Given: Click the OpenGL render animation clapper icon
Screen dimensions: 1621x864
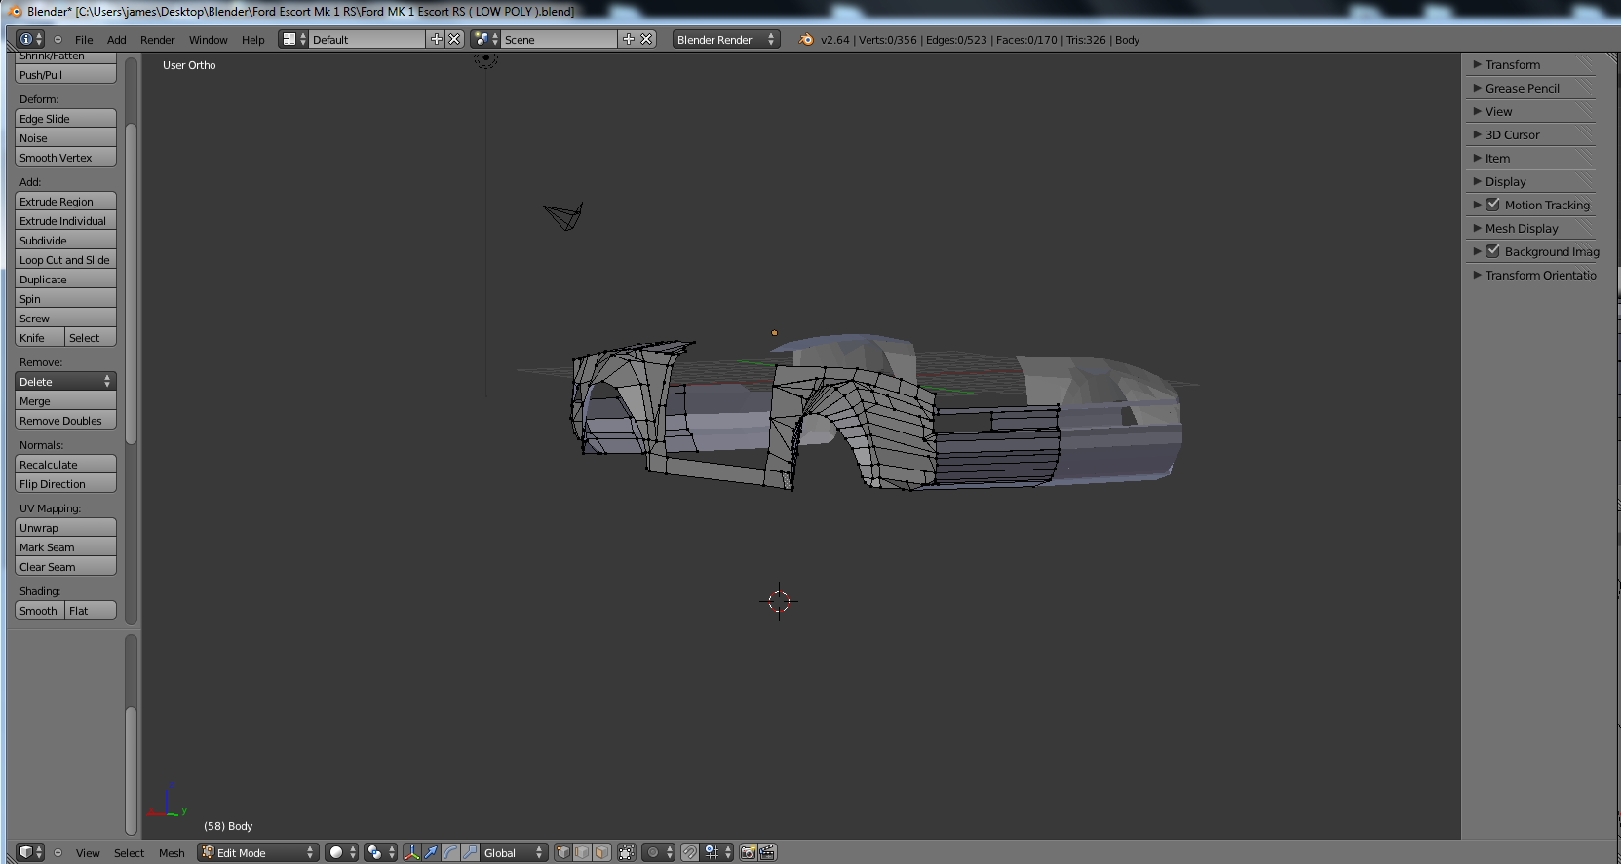Looking at the screenshot, I should tap(767, 852).
